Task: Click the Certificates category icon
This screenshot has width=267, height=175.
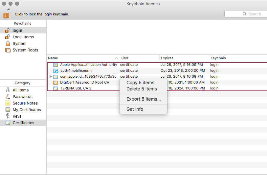Action: pyautogui.click(x=8, y=123)
